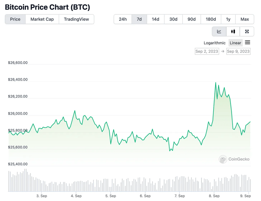The height and width of the screenshot is (201, 261).
Task: Show the 1y time range
Action: (x=228, y=19)
